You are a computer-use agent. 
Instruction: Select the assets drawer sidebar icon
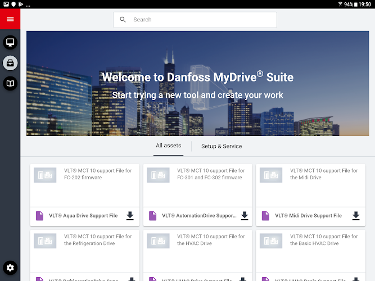(10, 63)
